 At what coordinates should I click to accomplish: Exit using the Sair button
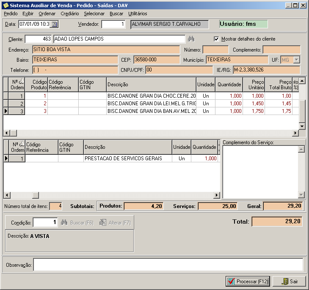(x=289, y=282)
